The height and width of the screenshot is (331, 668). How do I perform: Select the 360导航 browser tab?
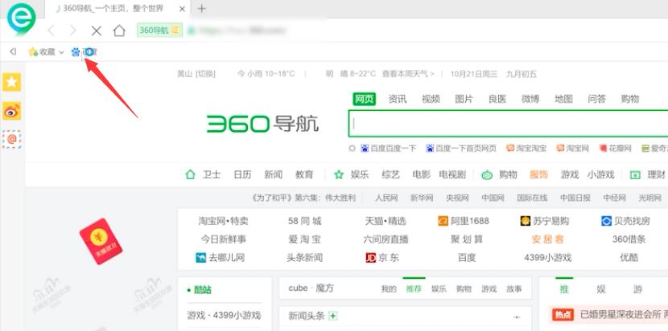point(118,9)
